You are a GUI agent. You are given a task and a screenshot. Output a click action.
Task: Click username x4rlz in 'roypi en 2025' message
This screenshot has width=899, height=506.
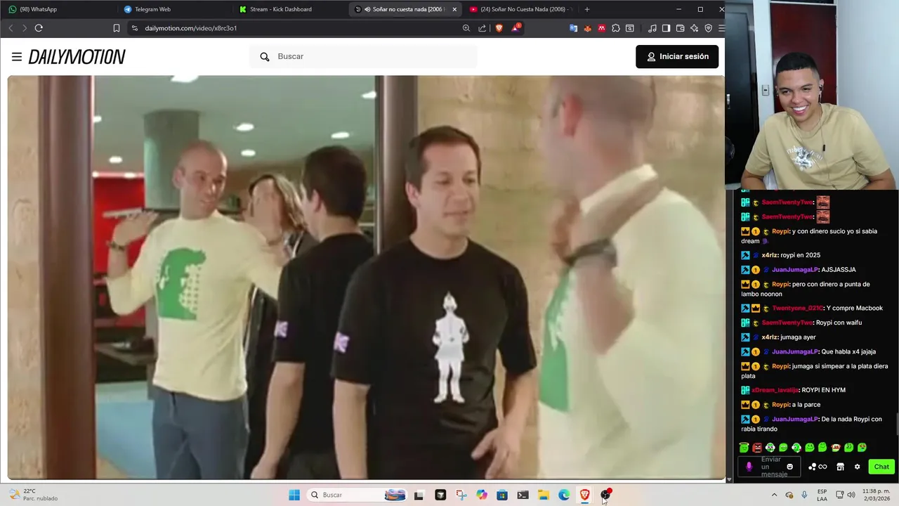pyautogui.click(x=770, y=255)
